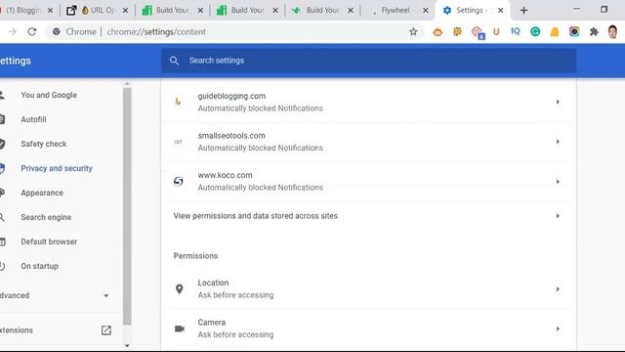Click the Camera icon in Permissions
The height and width of the screenshot is (352, 625).
coord(180,329)
